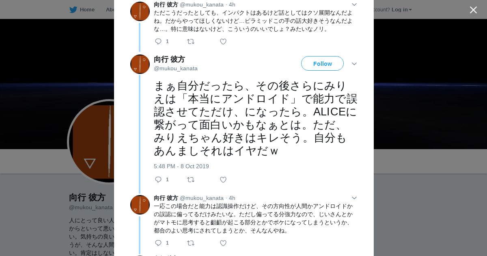The image size is (487, 256).
Task: Click the main tweet author's avatar
Action: click(140, 64)
